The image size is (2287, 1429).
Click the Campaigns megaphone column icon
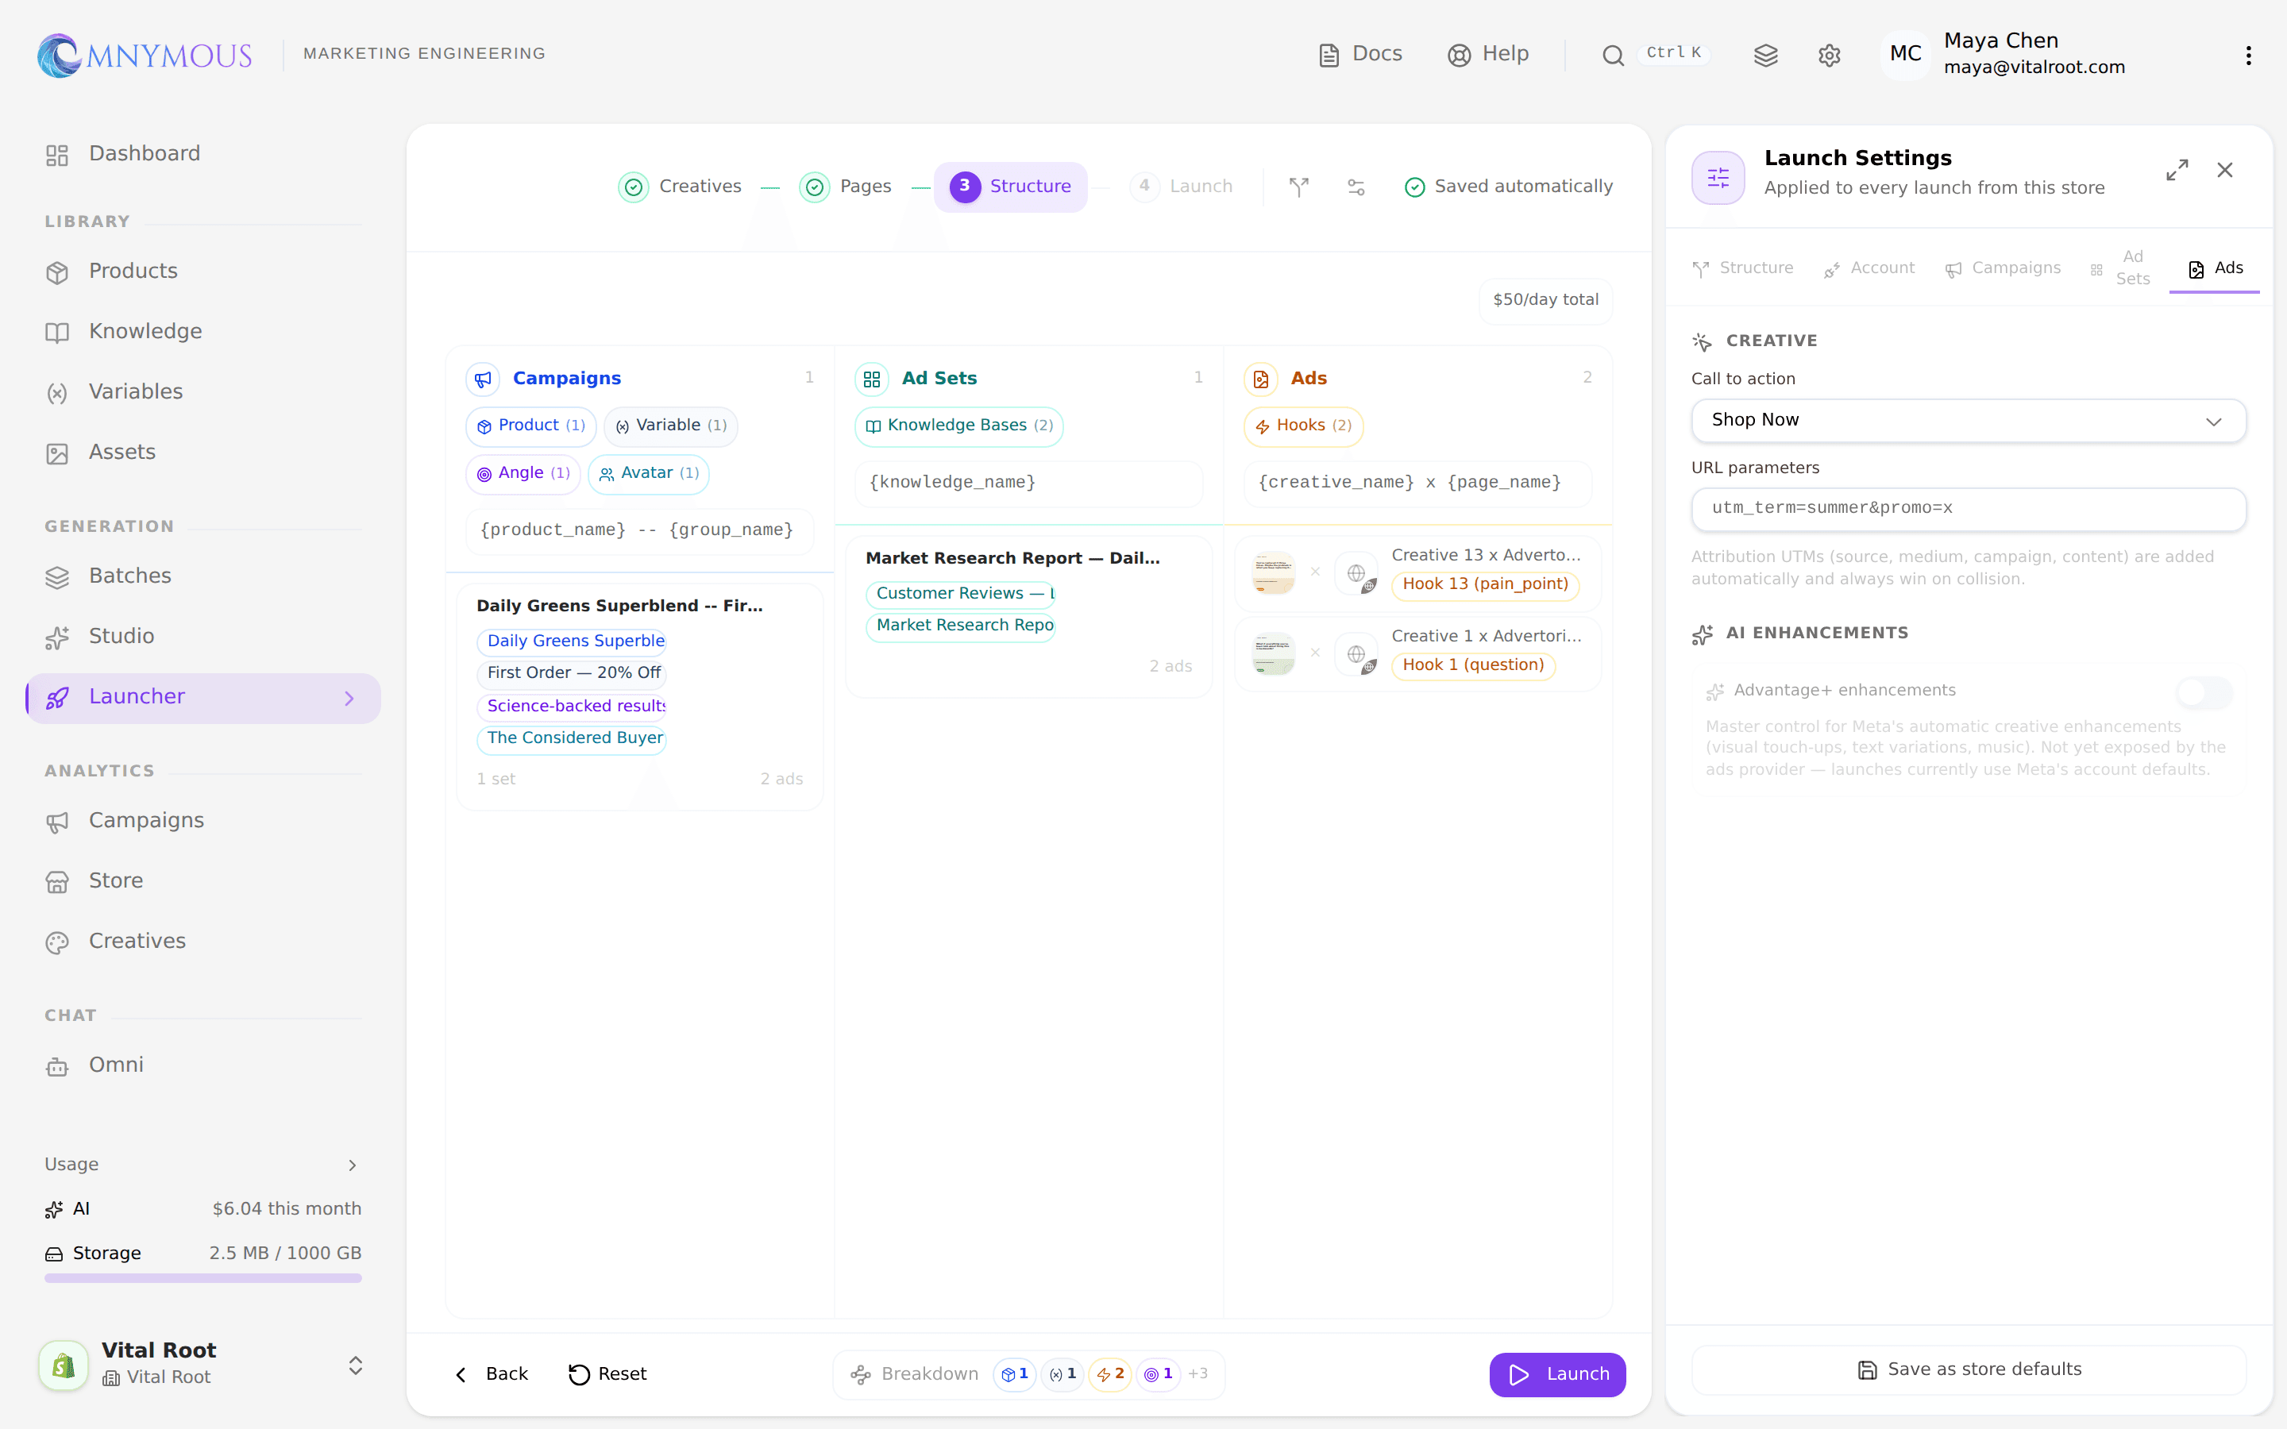(x=483, y=379)
